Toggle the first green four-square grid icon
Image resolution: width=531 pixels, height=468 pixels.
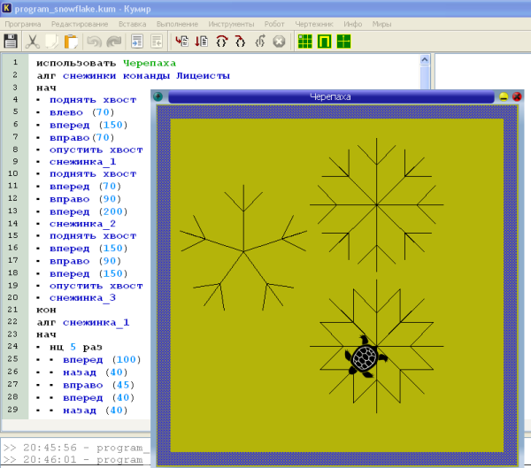(x=304, y=41)
